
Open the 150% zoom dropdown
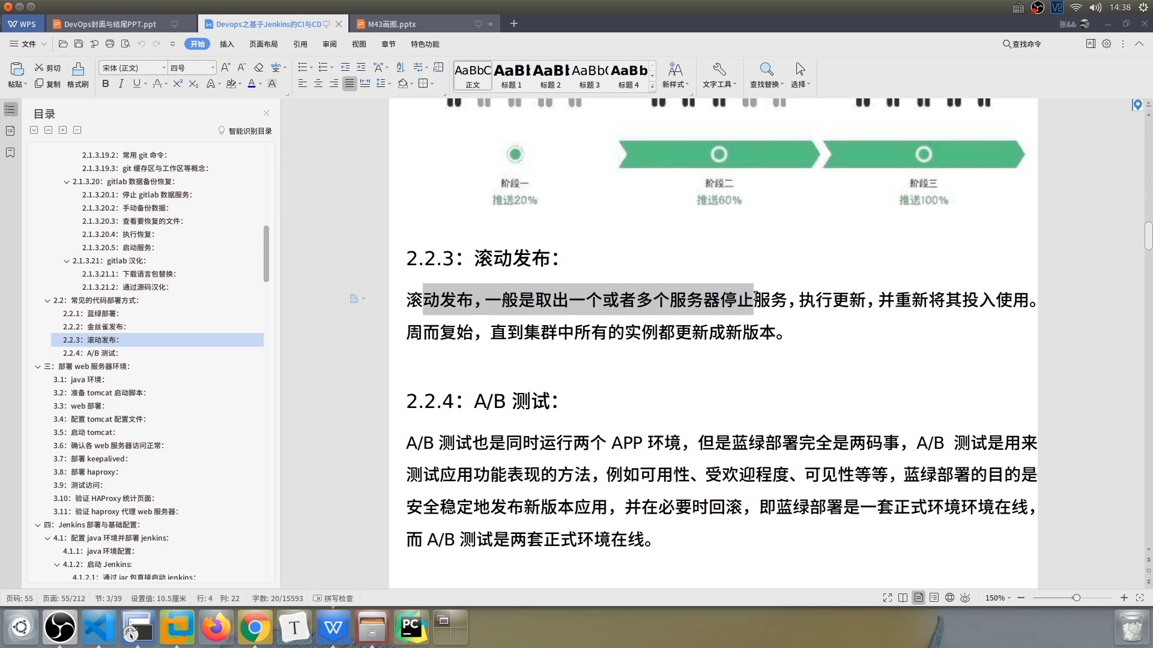pyautogui.click(x=997, y=598)
